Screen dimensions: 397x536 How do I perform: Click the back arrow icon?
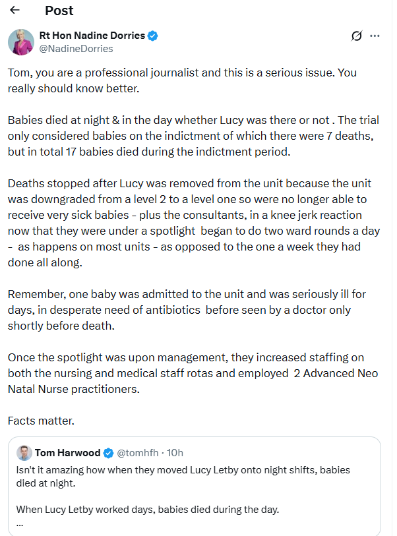15,11
